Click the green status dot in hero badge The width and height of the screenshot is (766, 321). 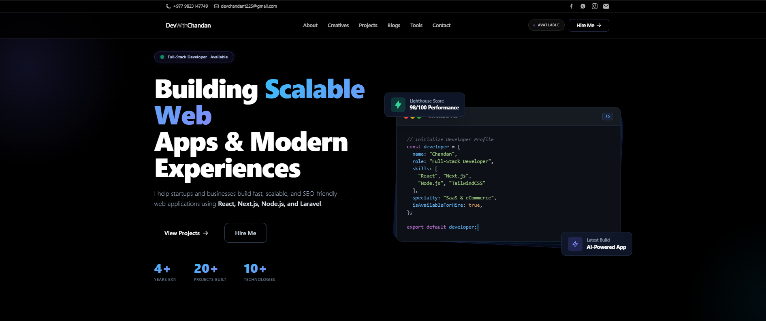(162, 57)
